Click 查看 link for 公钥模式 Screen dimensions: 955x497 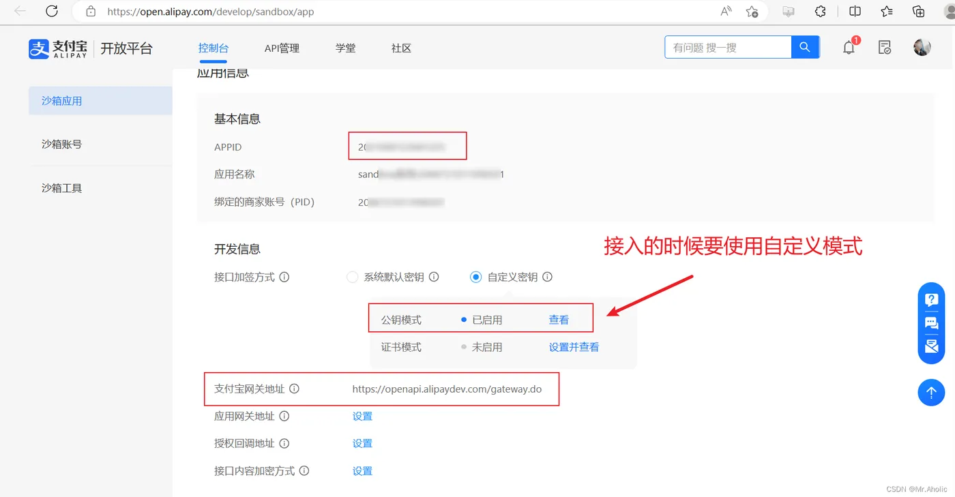(x=559, y=320)
